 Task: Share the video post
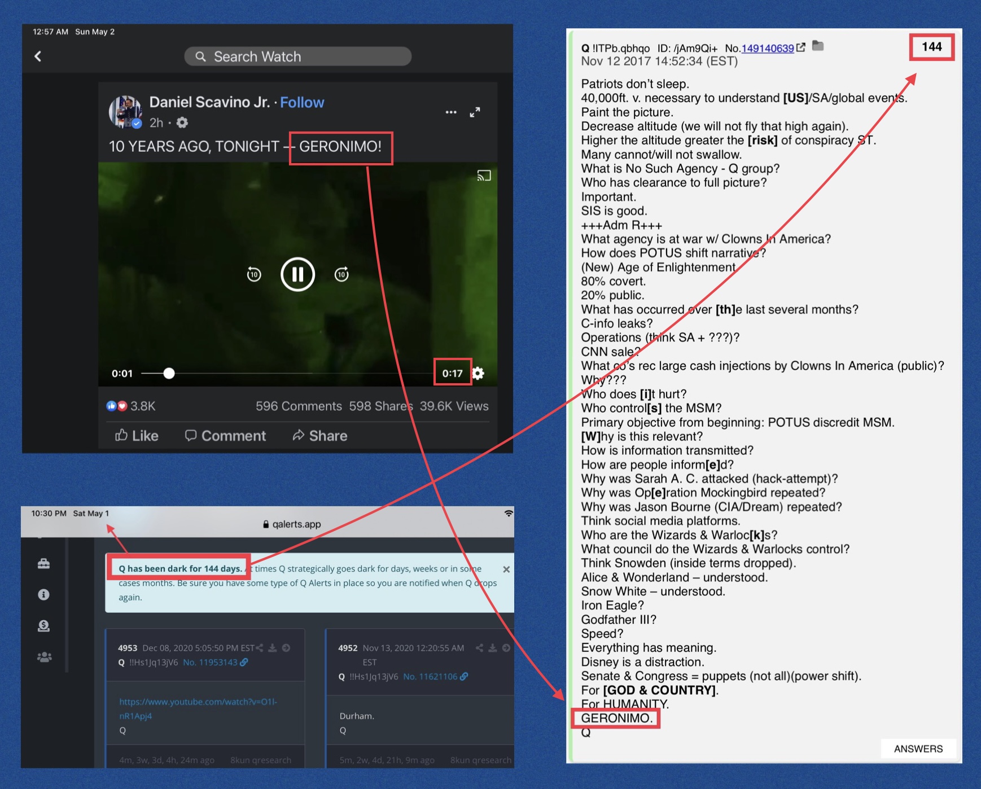coord(320,436)
